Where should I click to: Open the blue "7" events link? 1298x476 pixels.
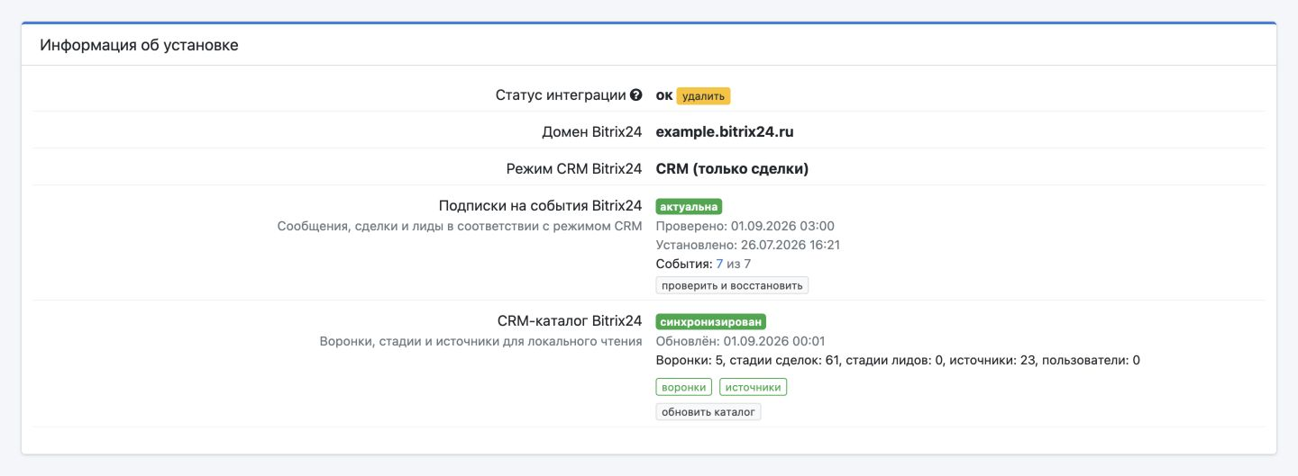(719, 264)
